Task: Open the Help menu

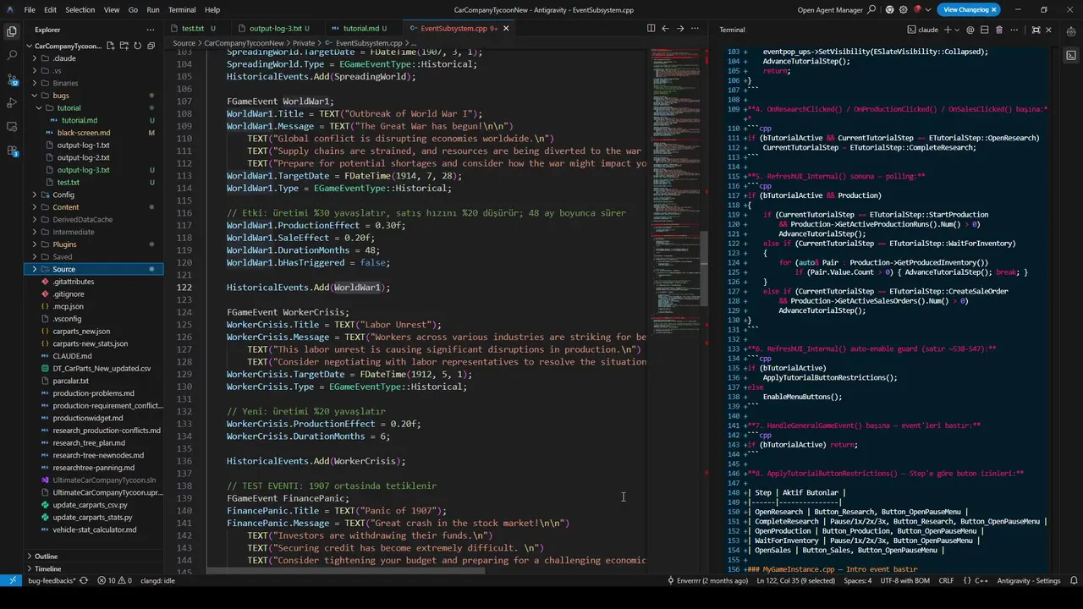Action: [x=212, y=9]
